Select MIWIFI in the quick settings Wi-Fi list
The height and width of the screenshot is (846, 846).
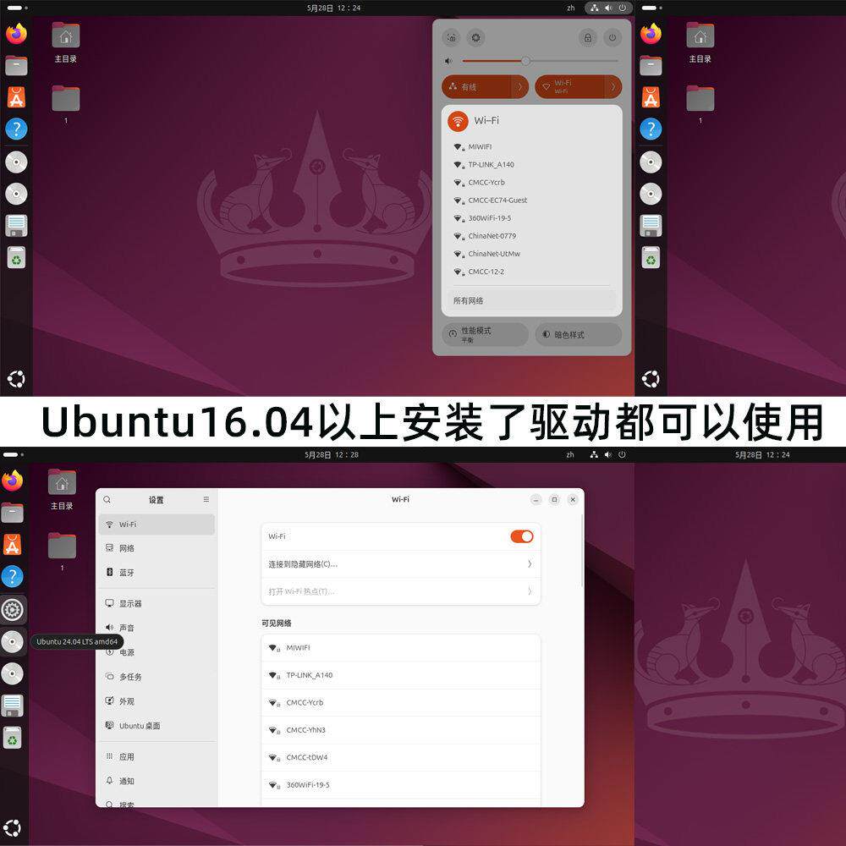click(531, 146)
